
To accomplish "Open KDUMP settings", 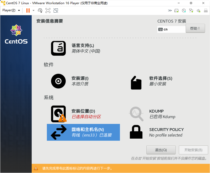I will coord(156,111).
